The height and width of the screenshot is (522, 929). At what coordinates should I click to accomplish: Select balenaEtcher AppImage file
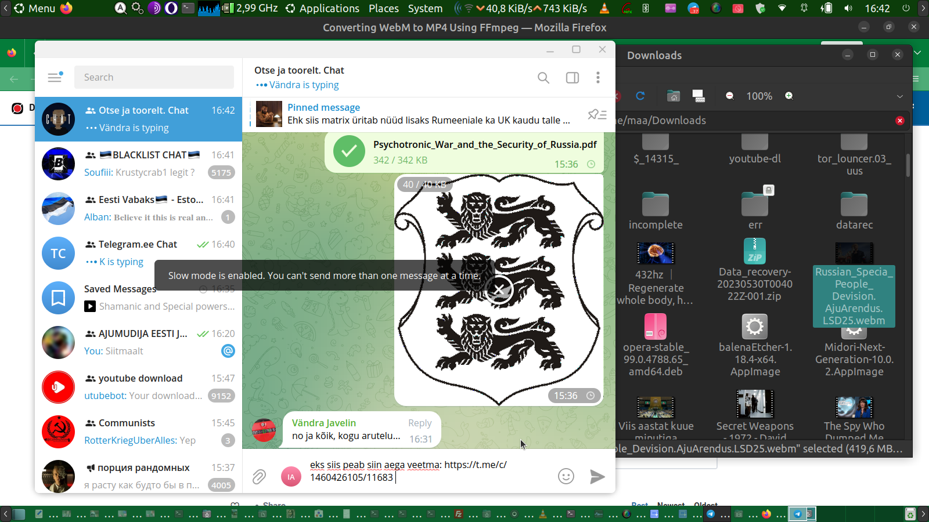click(755, 345)
